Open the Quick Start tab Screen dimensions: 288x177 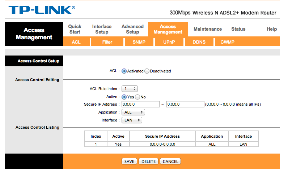75,29
